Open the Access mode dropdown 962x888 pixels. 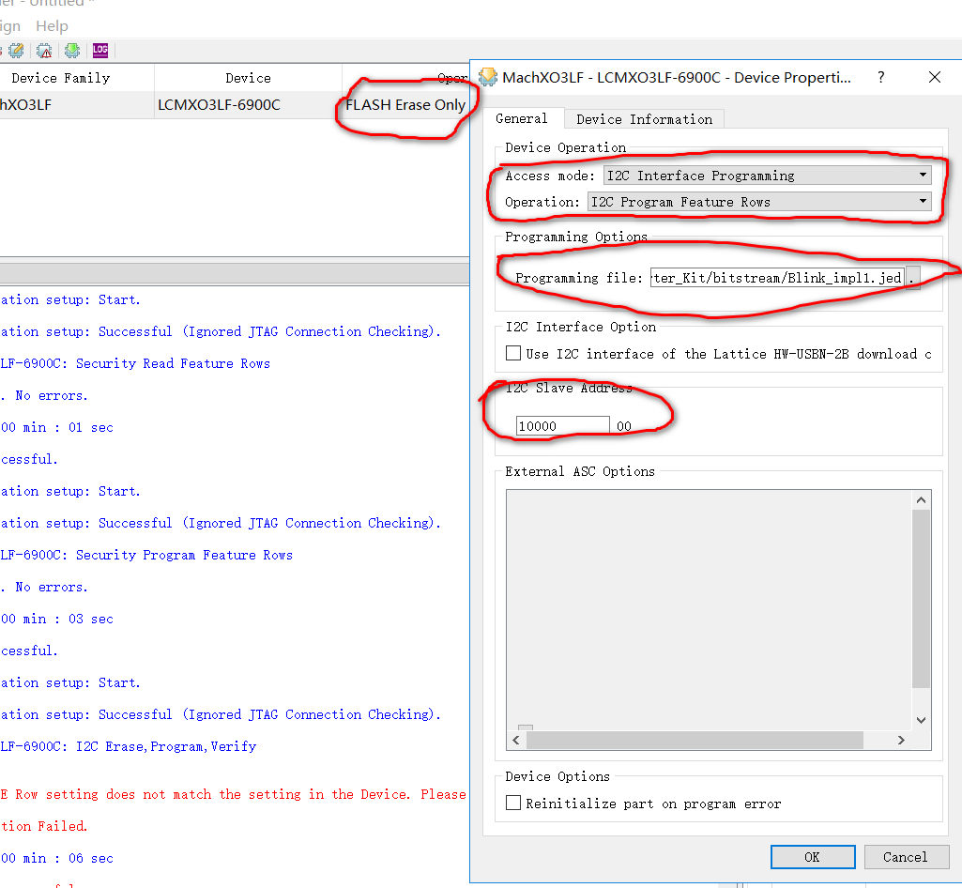coord(922,175)
